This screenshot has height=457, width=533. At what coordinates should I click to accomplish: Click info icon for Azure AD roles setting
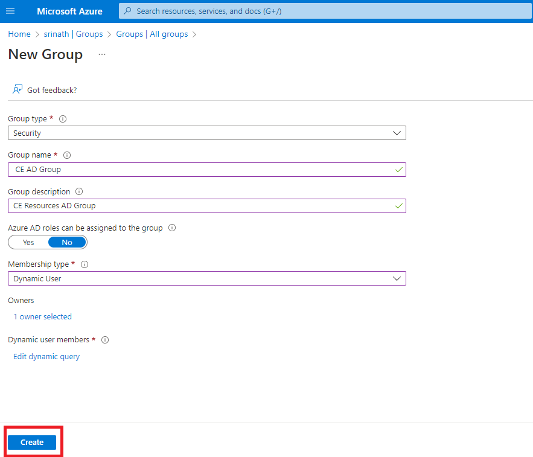coord(172,228)
